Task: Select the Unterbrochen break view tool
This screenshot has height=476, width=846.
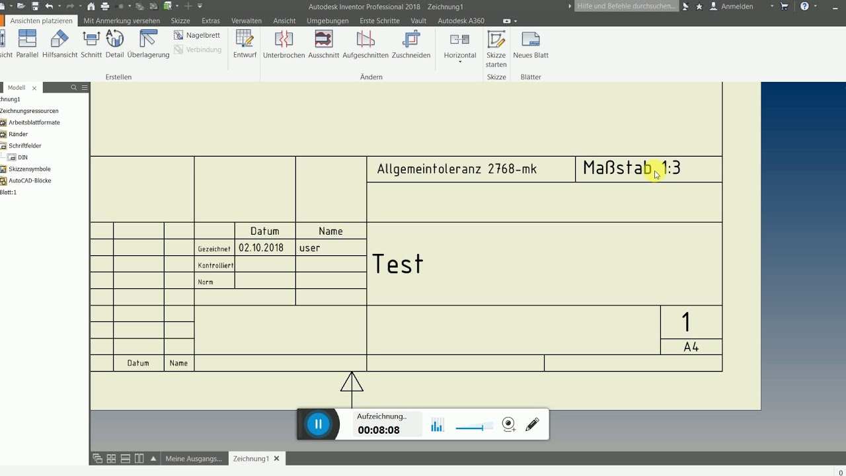Action: [x=284, y=44]
